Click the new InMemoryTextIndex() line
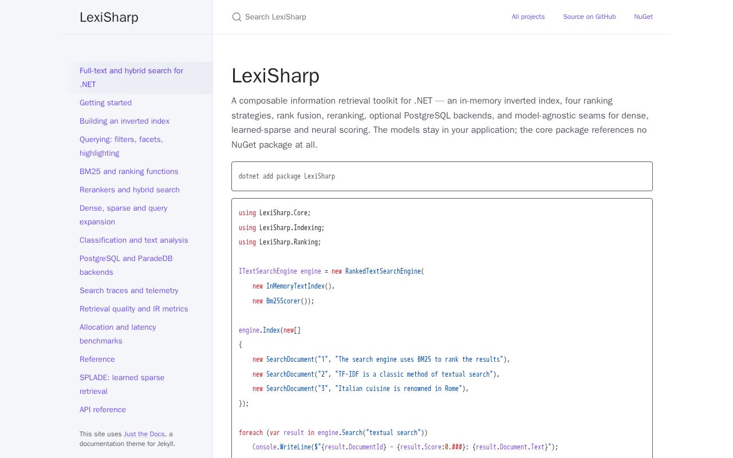This screenshot has height=458, width=733. [294, 286]
